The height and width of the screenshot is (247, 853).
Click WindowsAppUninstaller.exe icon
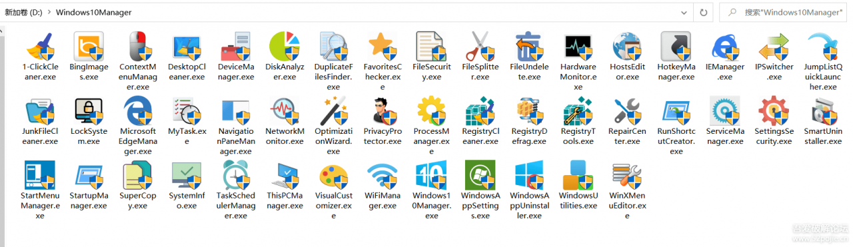(529, 175)
